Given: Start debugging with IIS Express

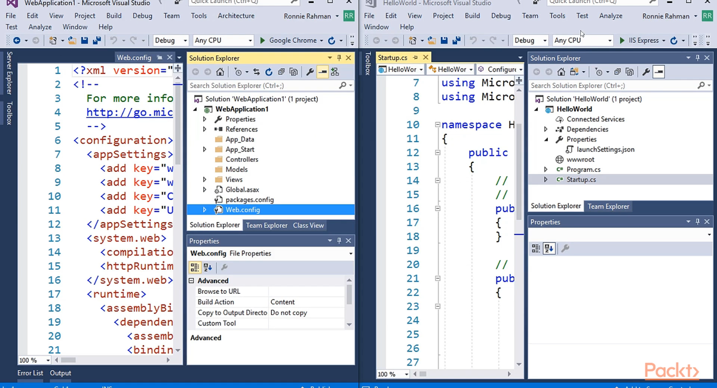Looking at the screenshot, I should 639,41.
